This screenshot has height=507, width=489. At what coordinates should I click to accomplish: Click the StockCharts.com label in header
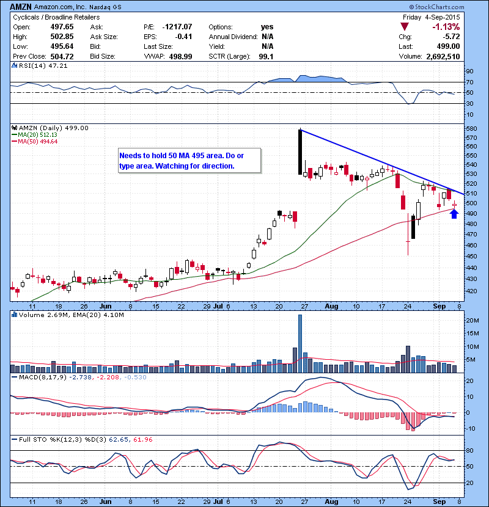coord(436,7)
